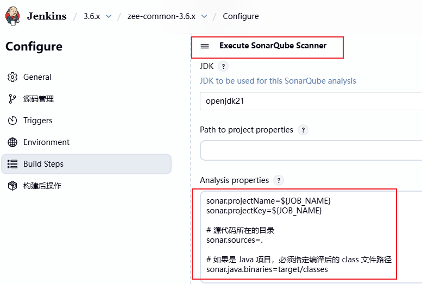Navigate to zee-common-3.6.x breadcrumb link

click(x=161, y=16)
